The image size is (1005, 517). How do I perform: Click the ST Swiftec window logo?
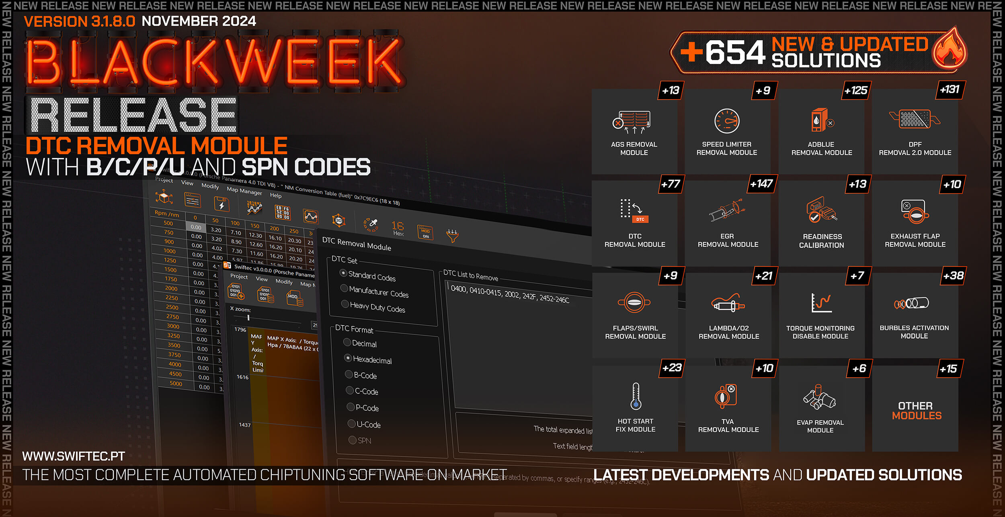(228, 265)
